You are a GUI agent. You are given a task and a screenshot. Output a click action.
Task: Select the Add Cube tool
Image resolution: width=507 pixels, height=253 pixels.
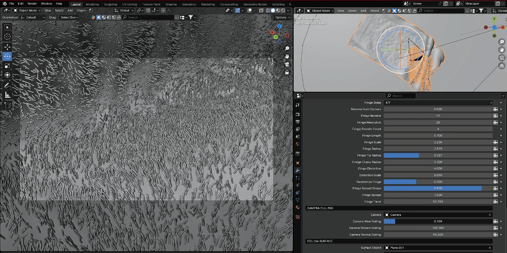[x=7, y=105]
